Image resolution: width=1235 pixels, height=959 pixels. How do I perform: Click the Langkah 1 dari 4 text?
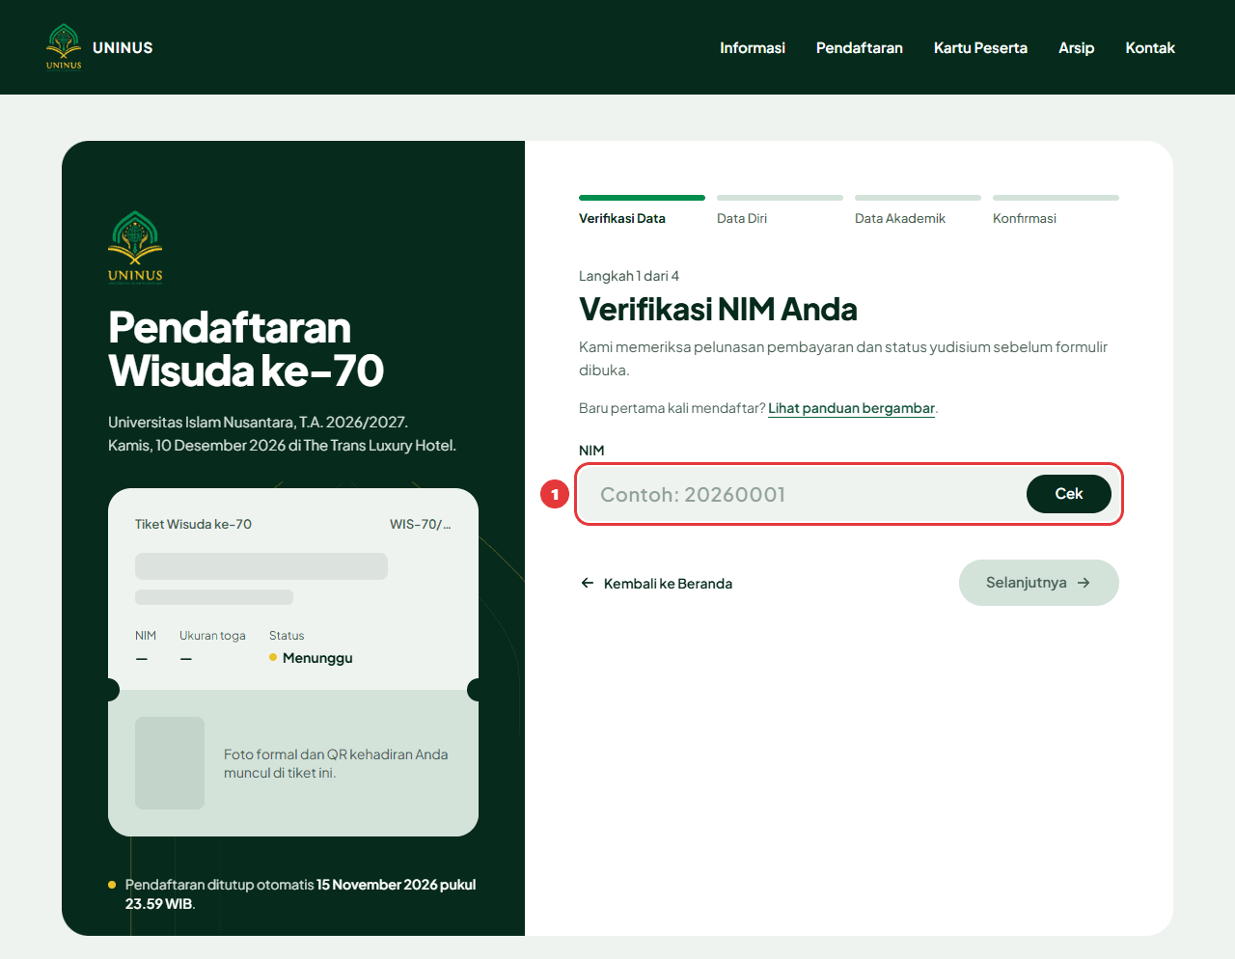629,276
